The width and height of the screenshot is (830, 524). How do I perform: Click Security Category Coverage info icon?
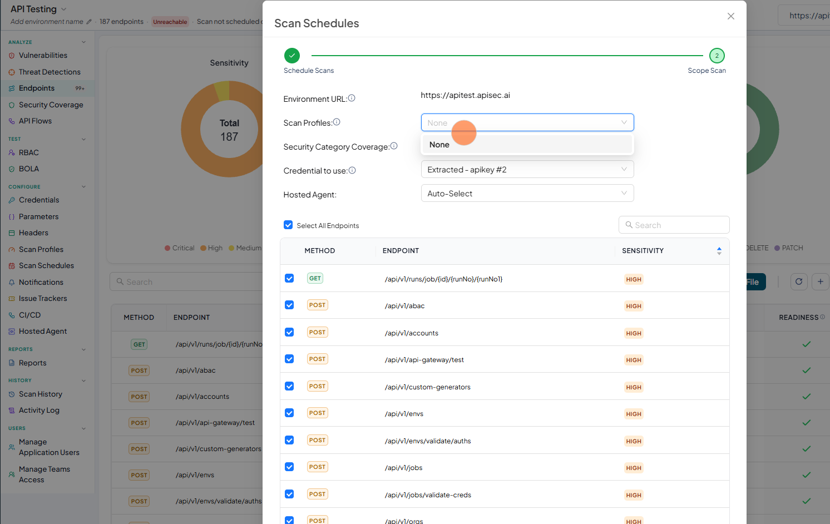coord(394,146)
